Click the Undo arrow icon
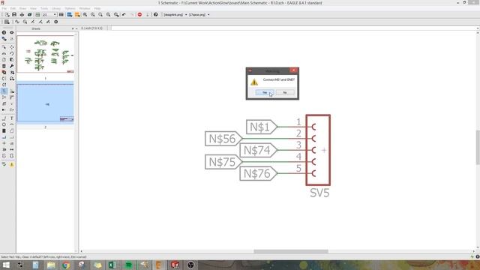This screenshot has width=480, height=270. click(124, 15)
